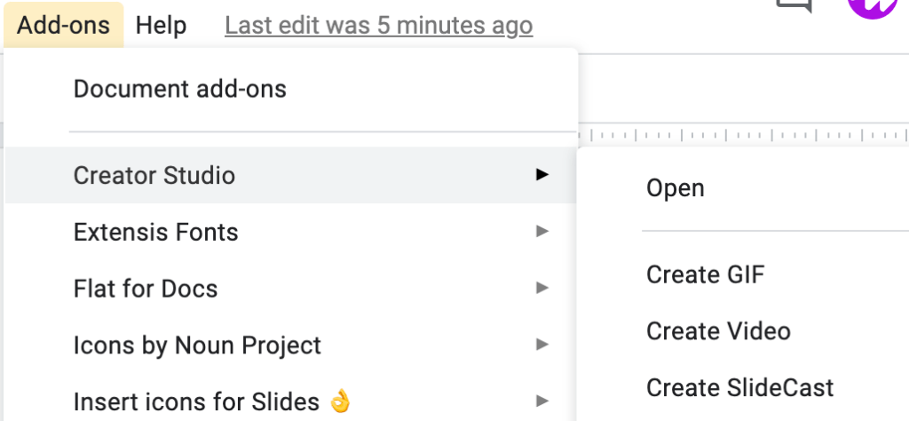This screenshot has width=909, height=421.
Task: Choose the Creator Studio menu entry
Action: pos(154,175)
